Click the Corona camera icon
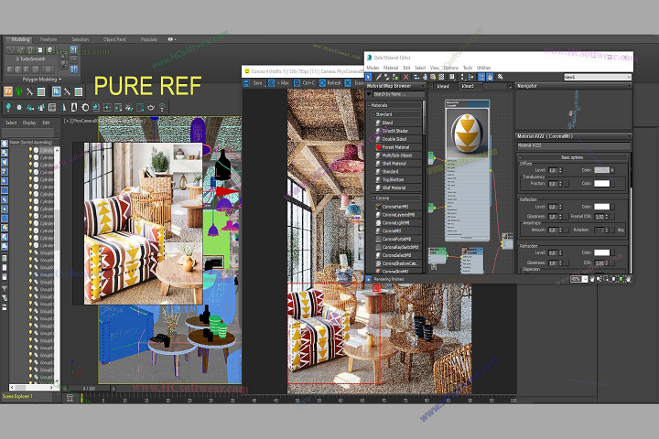 30,108
